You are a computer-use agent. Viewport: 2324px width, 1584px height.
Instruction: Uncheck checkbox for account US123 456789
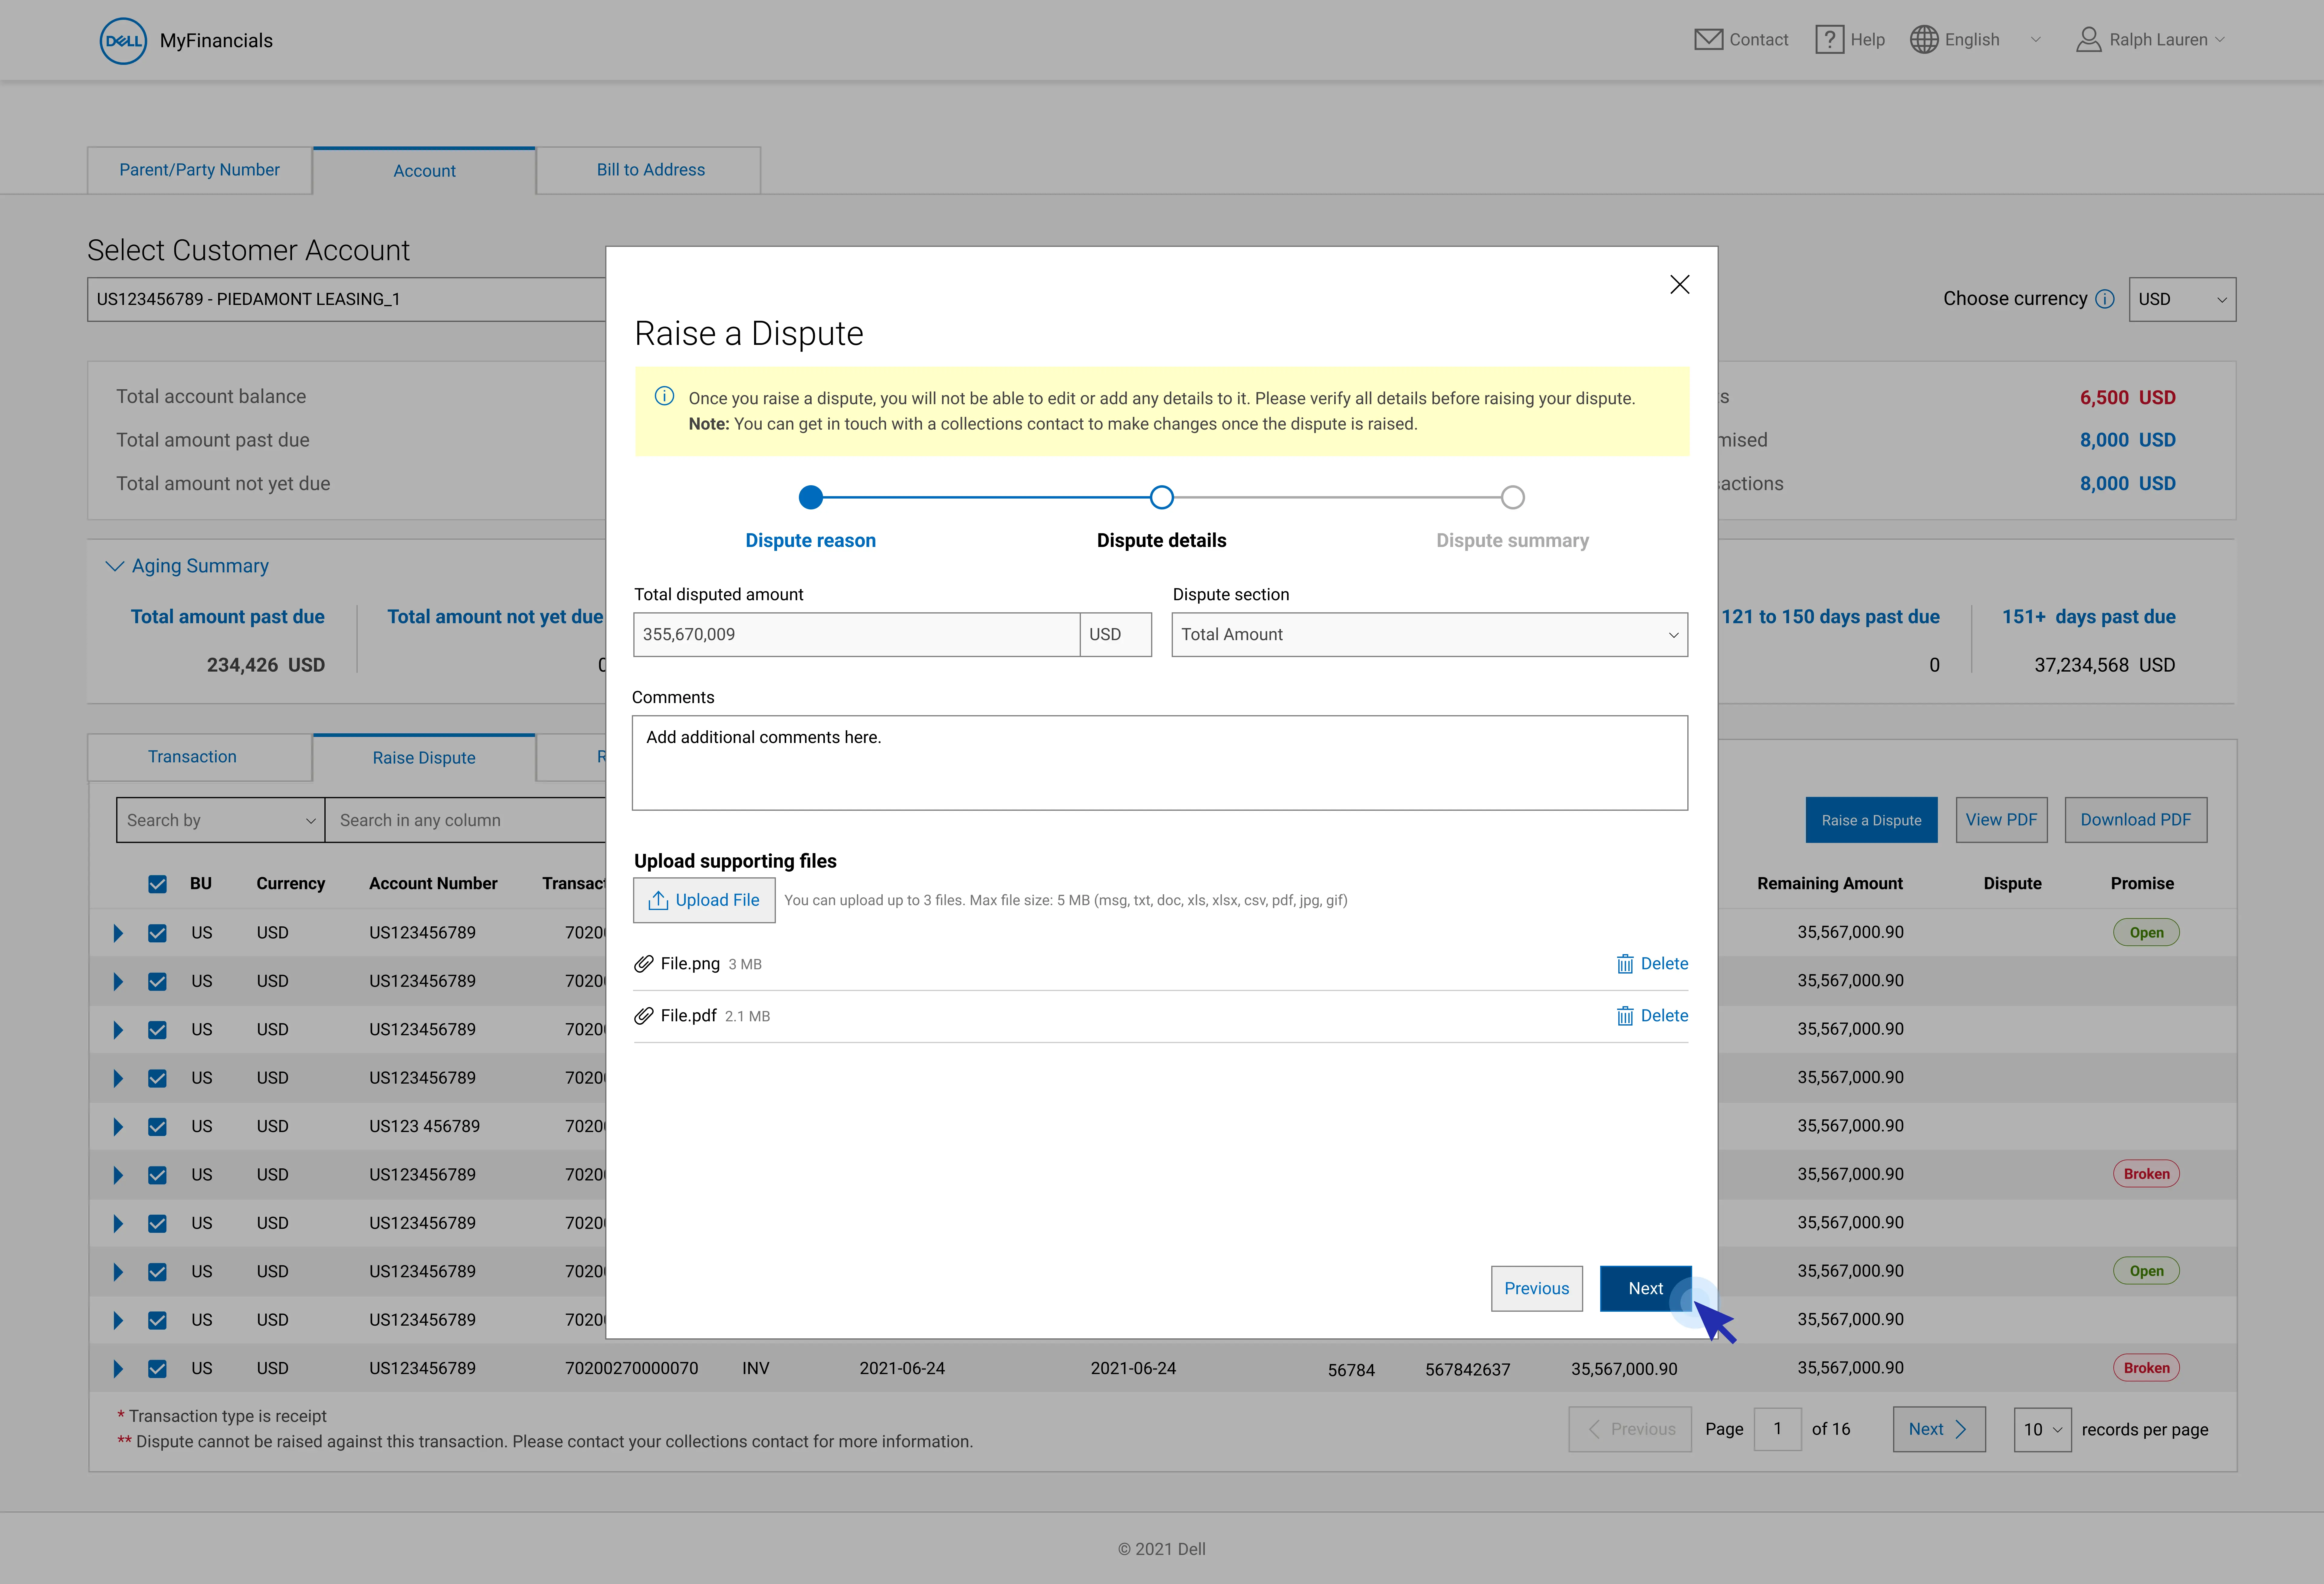pyautogui.click(x=157, y=1127)
